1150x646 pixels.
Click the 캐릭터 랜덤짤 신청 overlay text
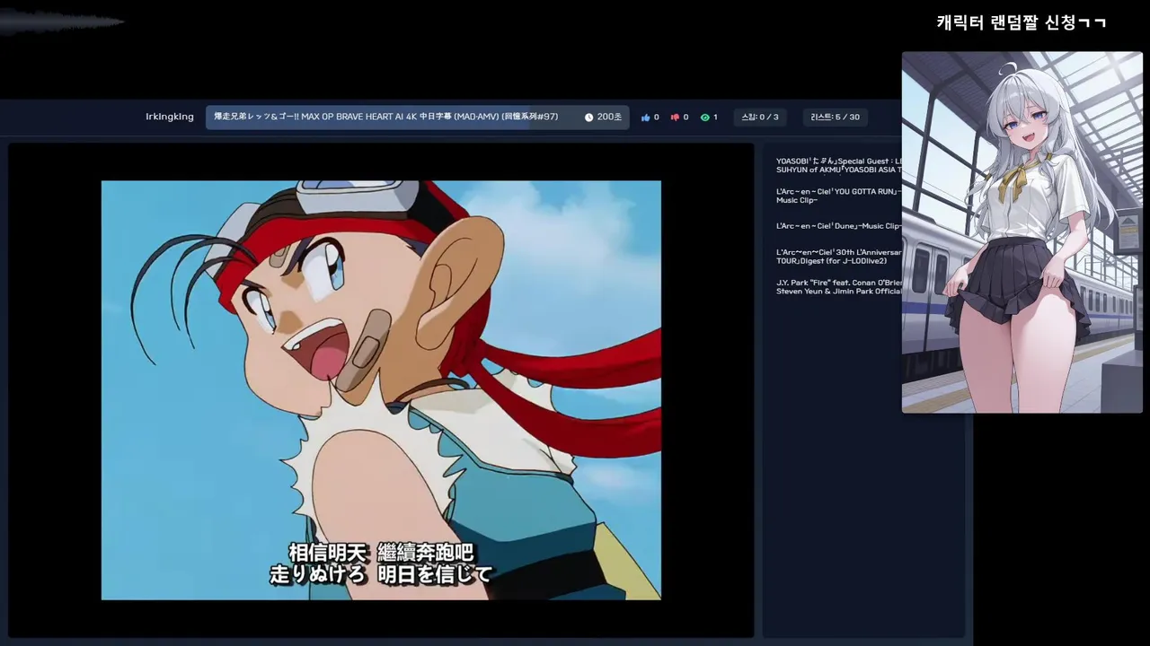tap(1022, 22)
